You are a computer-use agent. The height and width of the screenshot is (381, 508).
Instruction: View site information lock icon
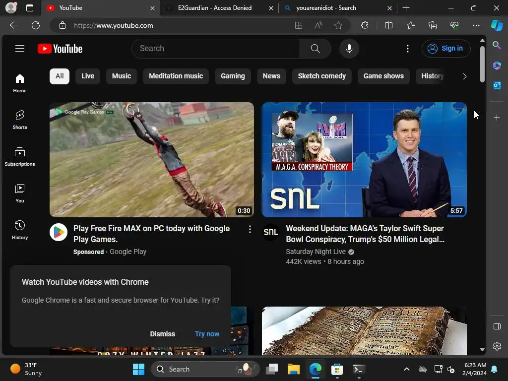coord(63,25)
